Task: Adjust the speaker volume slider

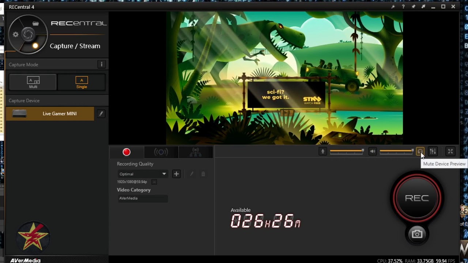Action: [397, 151]
